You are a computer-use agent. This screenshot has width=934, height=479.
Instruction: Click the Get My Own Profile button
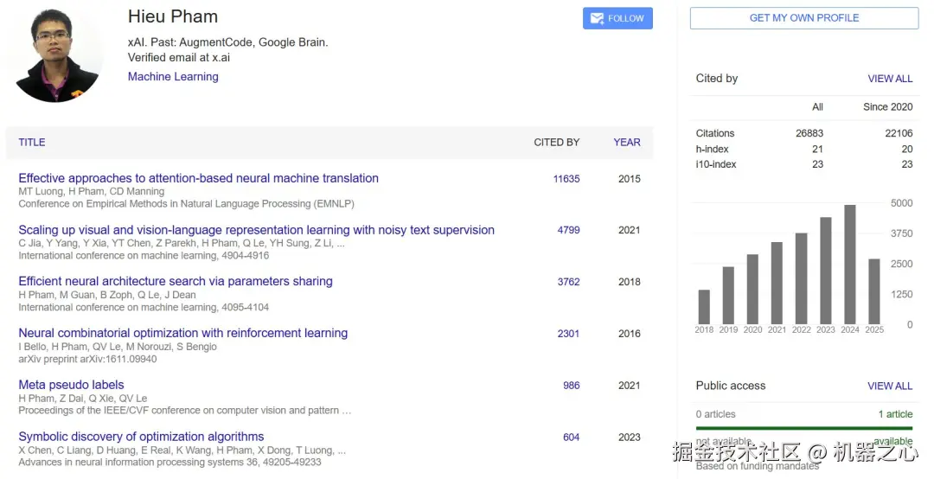pos(803,18)
